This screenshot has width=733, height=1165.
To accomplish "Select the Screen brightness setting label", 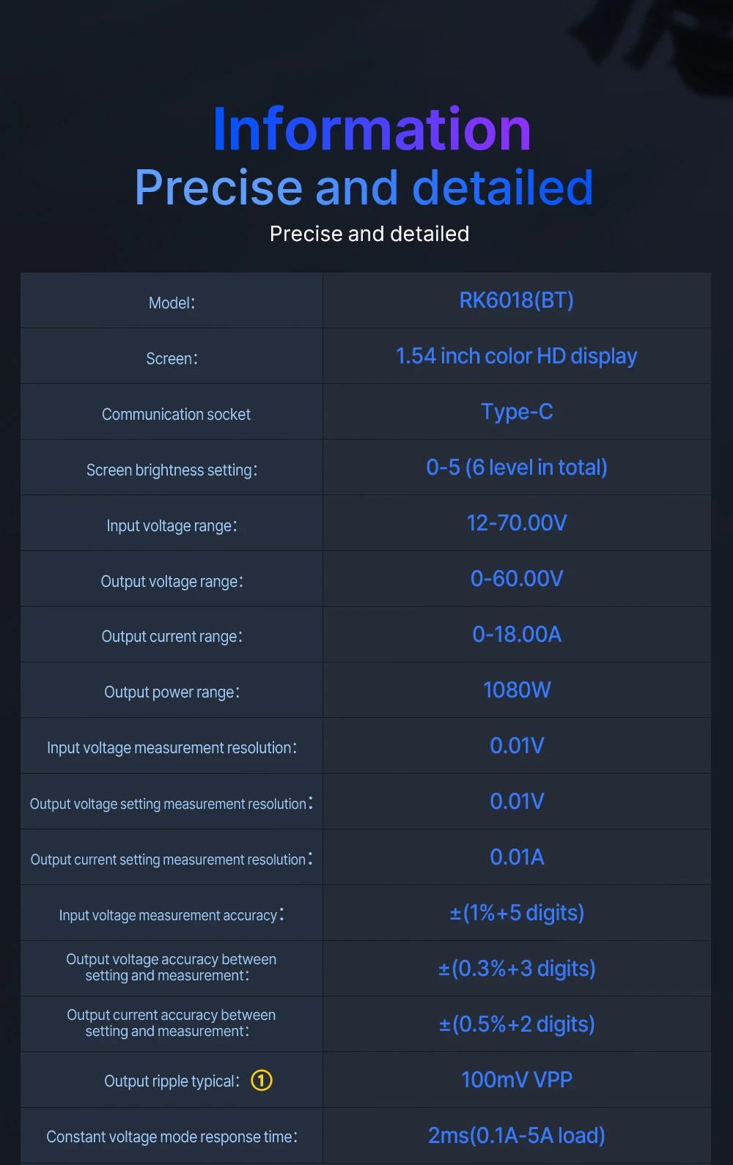I will [x=172, y=470].
